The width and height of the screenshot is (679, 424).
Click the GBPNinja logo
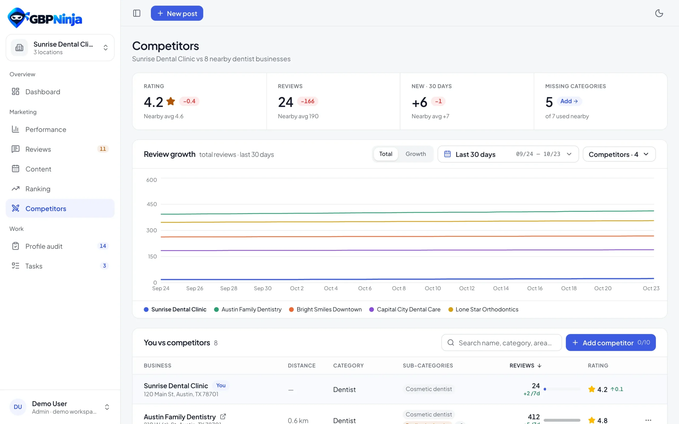click(x=45, y=18)
